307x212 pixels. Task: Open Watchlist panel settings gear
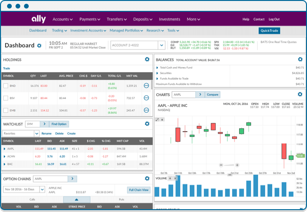147,124
